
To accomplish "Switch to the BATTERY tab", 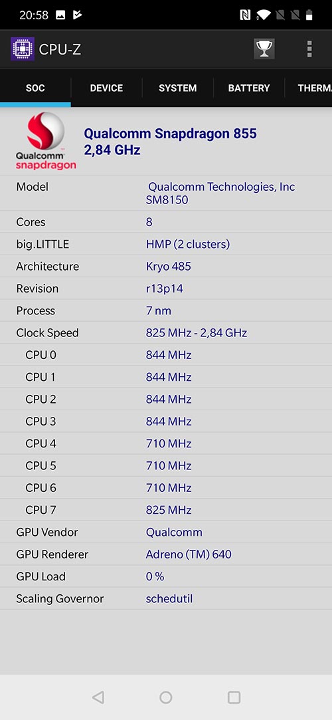I will [x=249, y=88].
